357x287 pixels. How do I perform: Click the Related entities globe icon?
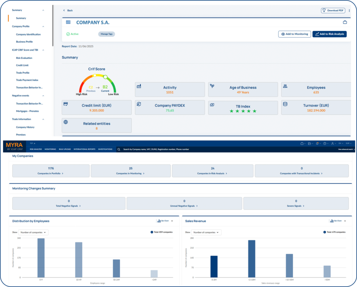(x=66, y=122)
